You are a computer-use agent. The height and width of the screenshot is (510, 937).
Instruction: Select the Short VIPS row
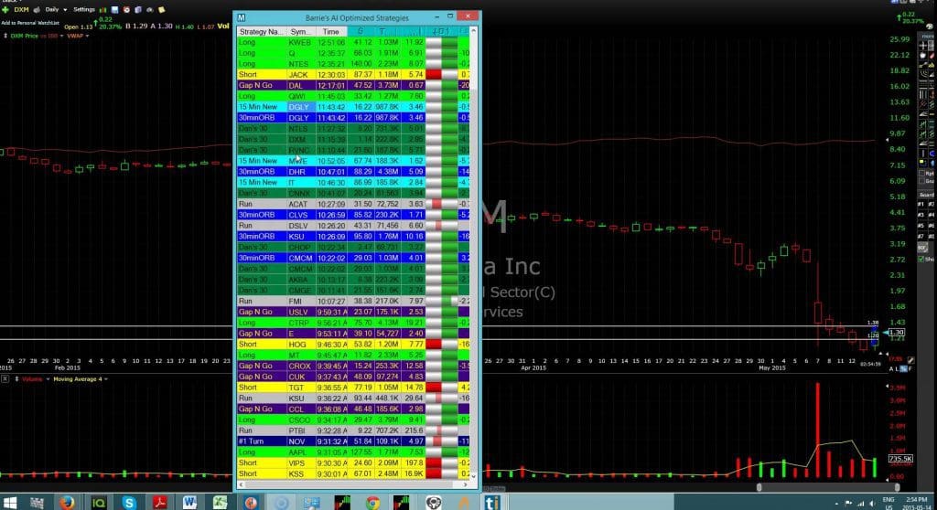[x=353, y=462]
